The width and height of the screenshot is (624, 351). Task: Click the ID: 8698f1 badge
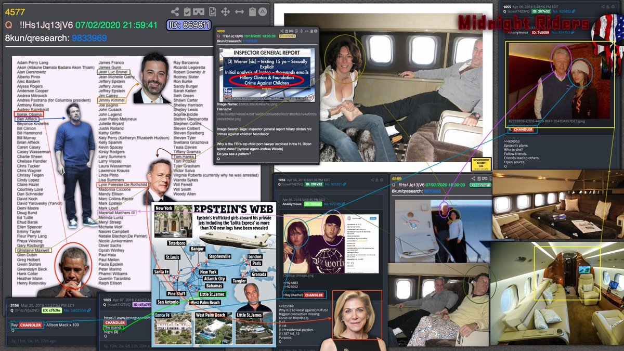click(188, 25)
